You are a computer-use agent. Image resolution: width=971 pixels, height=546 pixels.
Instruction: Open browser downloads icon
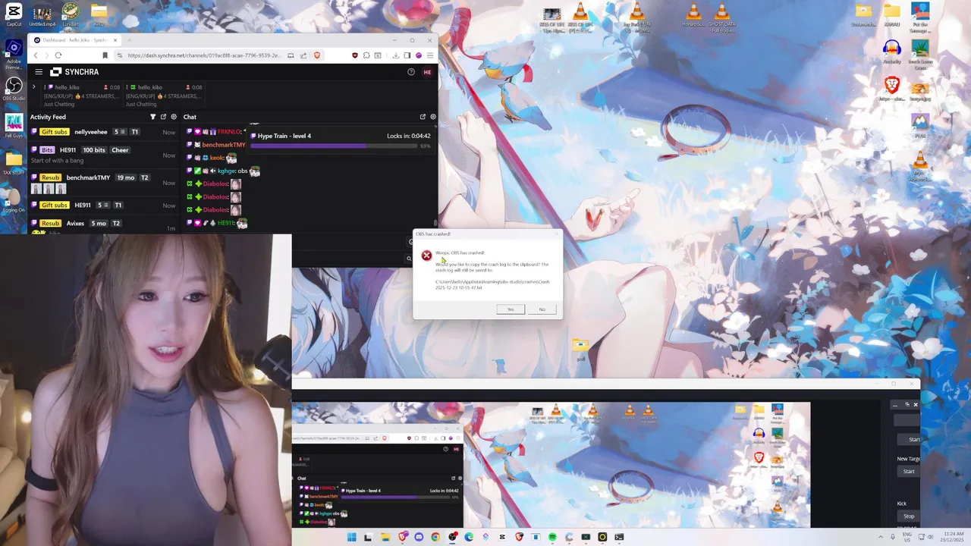click(397, 55)
